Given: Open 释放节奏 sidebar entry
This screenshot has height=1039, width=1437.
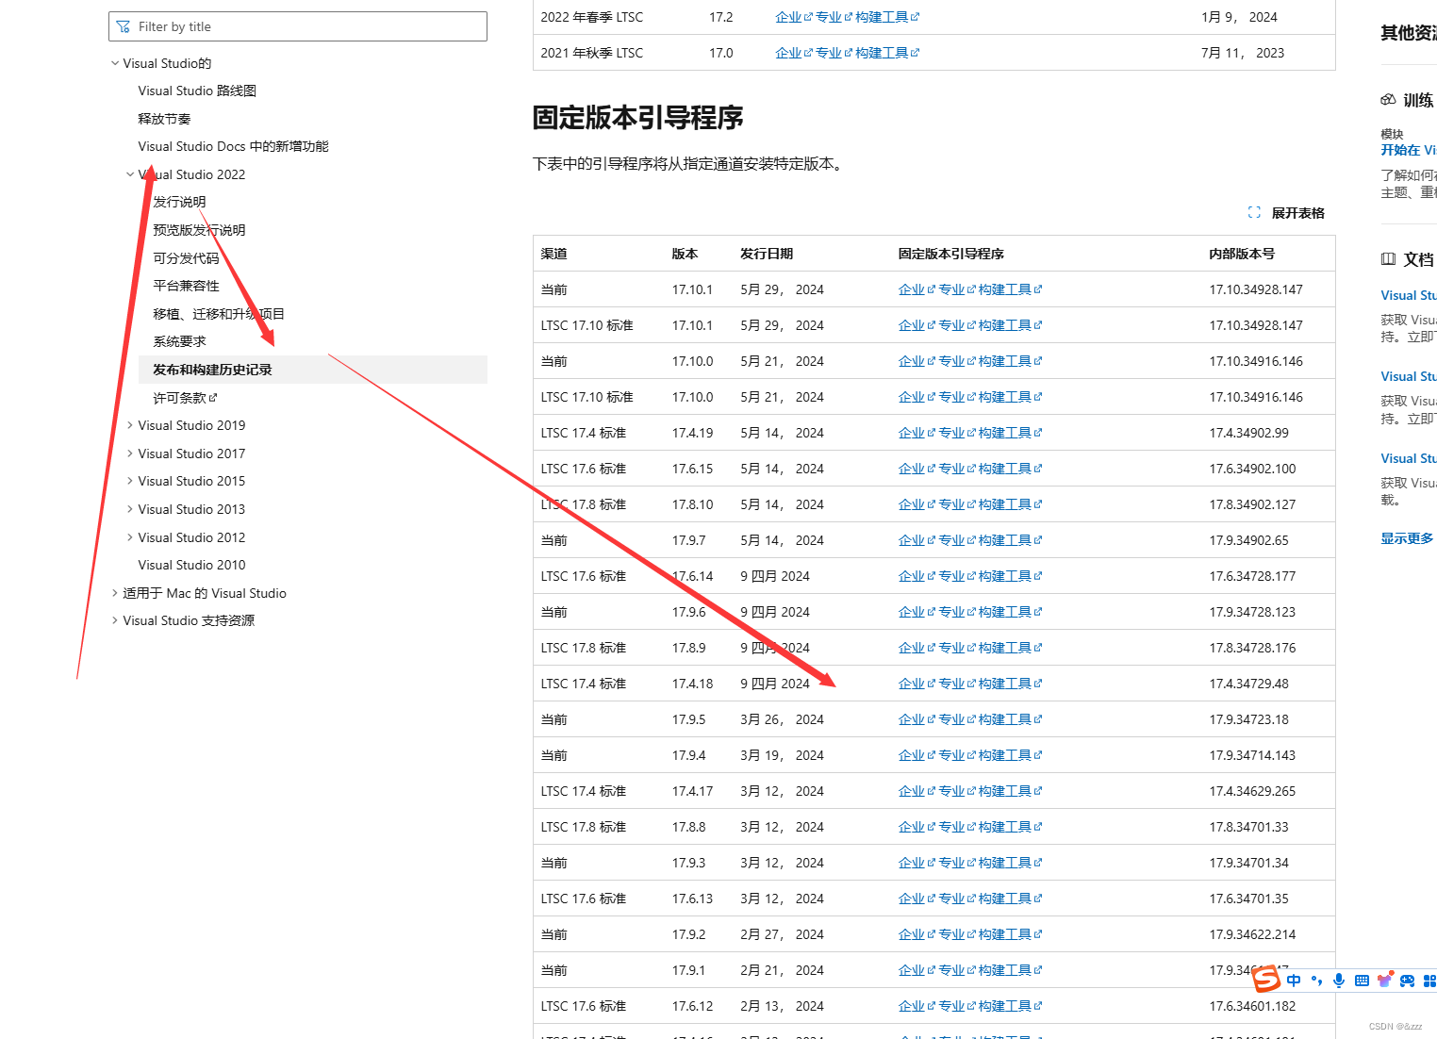Looking at the screenshot, I should click(164, 119).
